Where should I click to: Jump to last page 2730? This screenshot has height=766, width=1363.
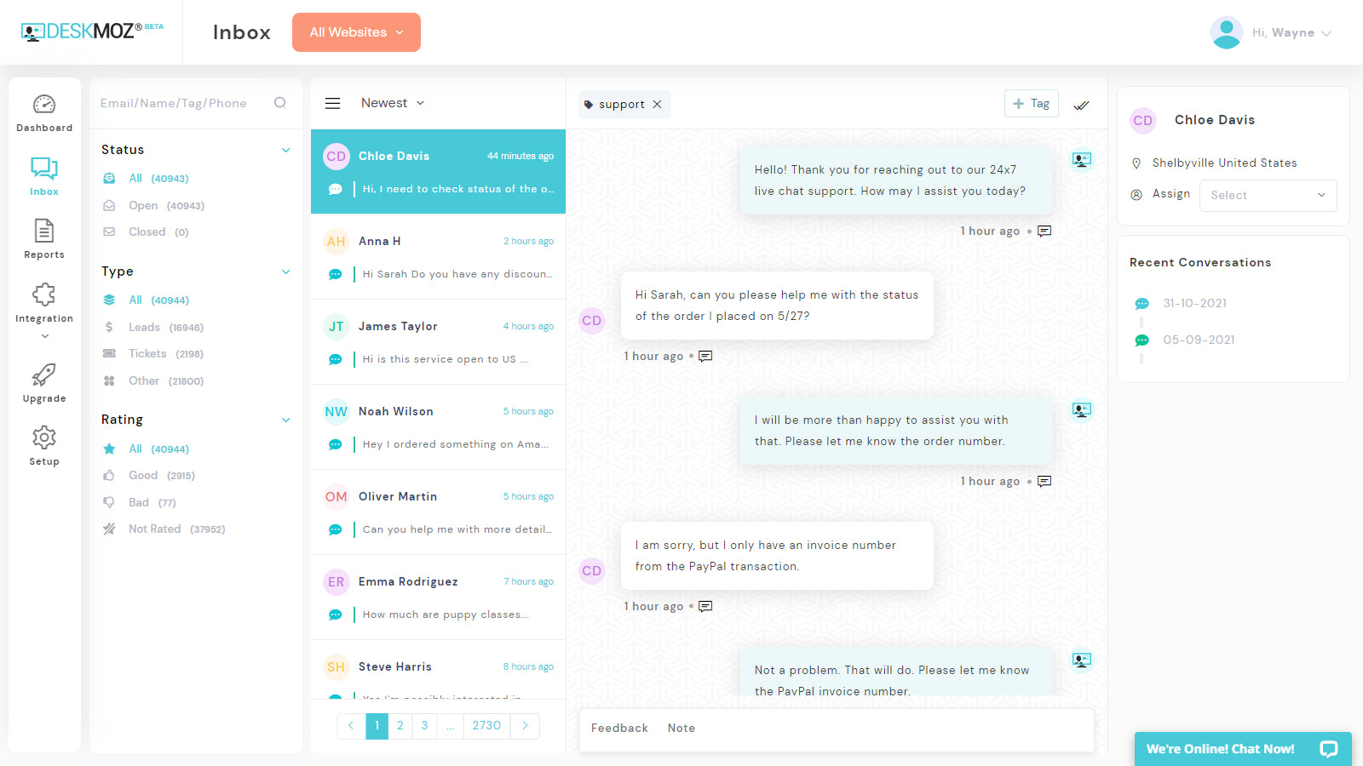[x=486, y=726]
